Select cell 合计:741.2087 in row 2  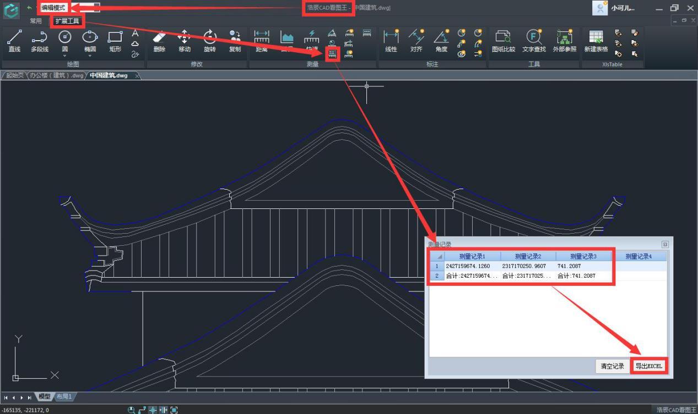click(x=583, y=275)
